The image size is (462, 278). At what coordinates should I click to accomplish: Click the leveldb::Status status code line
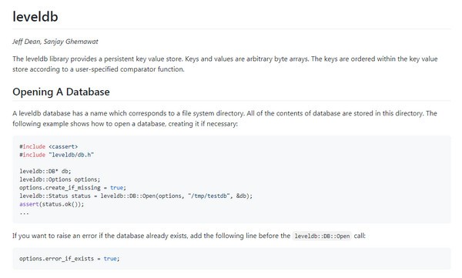136,196
